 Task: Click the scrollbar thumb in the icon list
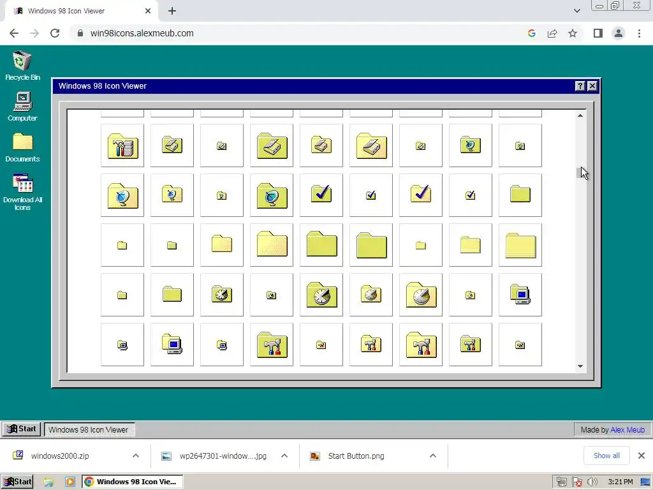580,172
